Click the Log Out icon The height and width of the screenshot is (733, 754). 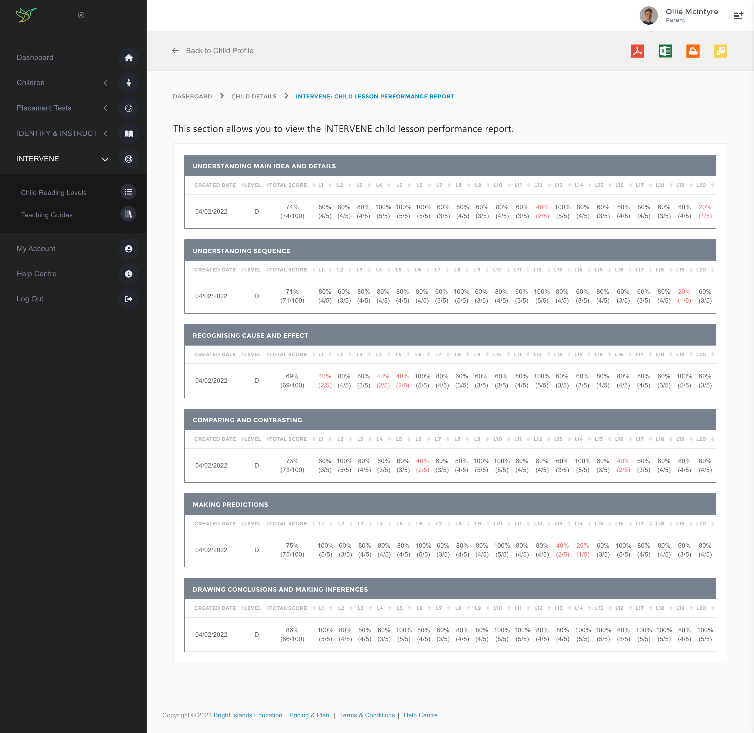point(129,299)
